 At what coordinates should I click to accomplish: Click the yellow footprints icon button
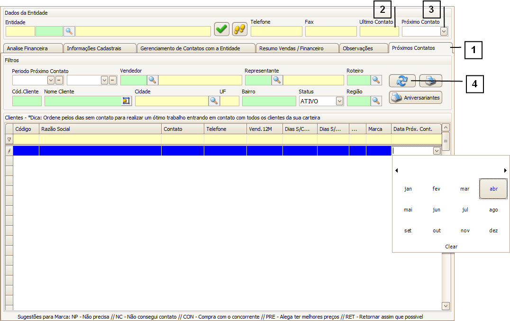[x=240, y=29]
